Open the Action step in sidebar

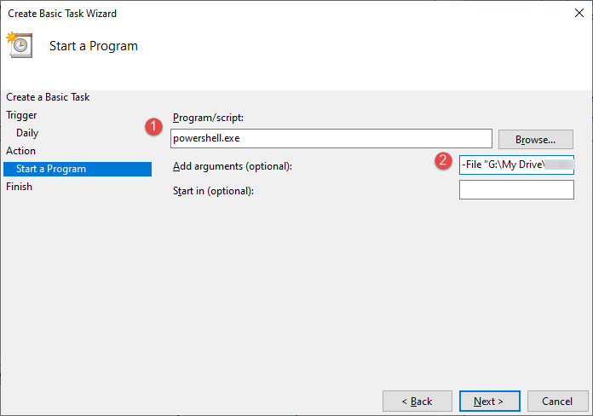click(21, 151)
